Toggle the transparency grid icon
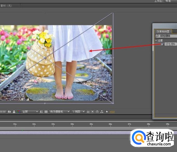Screen dimensions: 177x152 pyautogui.click(x=46, y=112)
